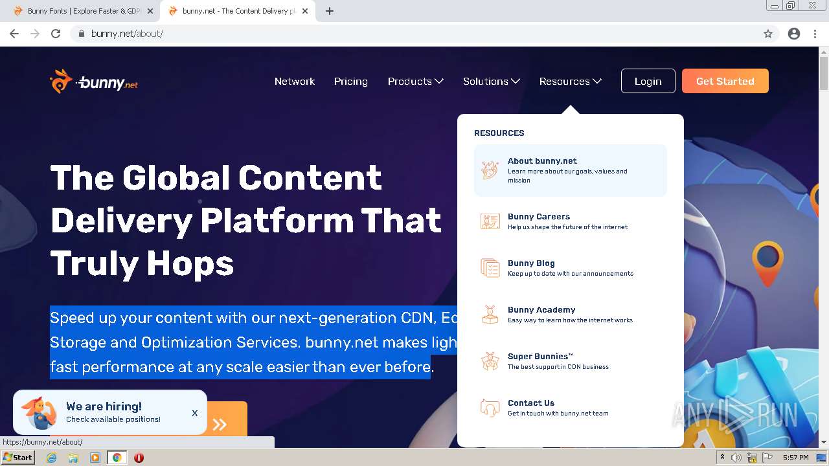Viewport: 829px width, 466px height.
Task: Open Internet Explorer from the taskbar
Action: click(x=51, y=458)
